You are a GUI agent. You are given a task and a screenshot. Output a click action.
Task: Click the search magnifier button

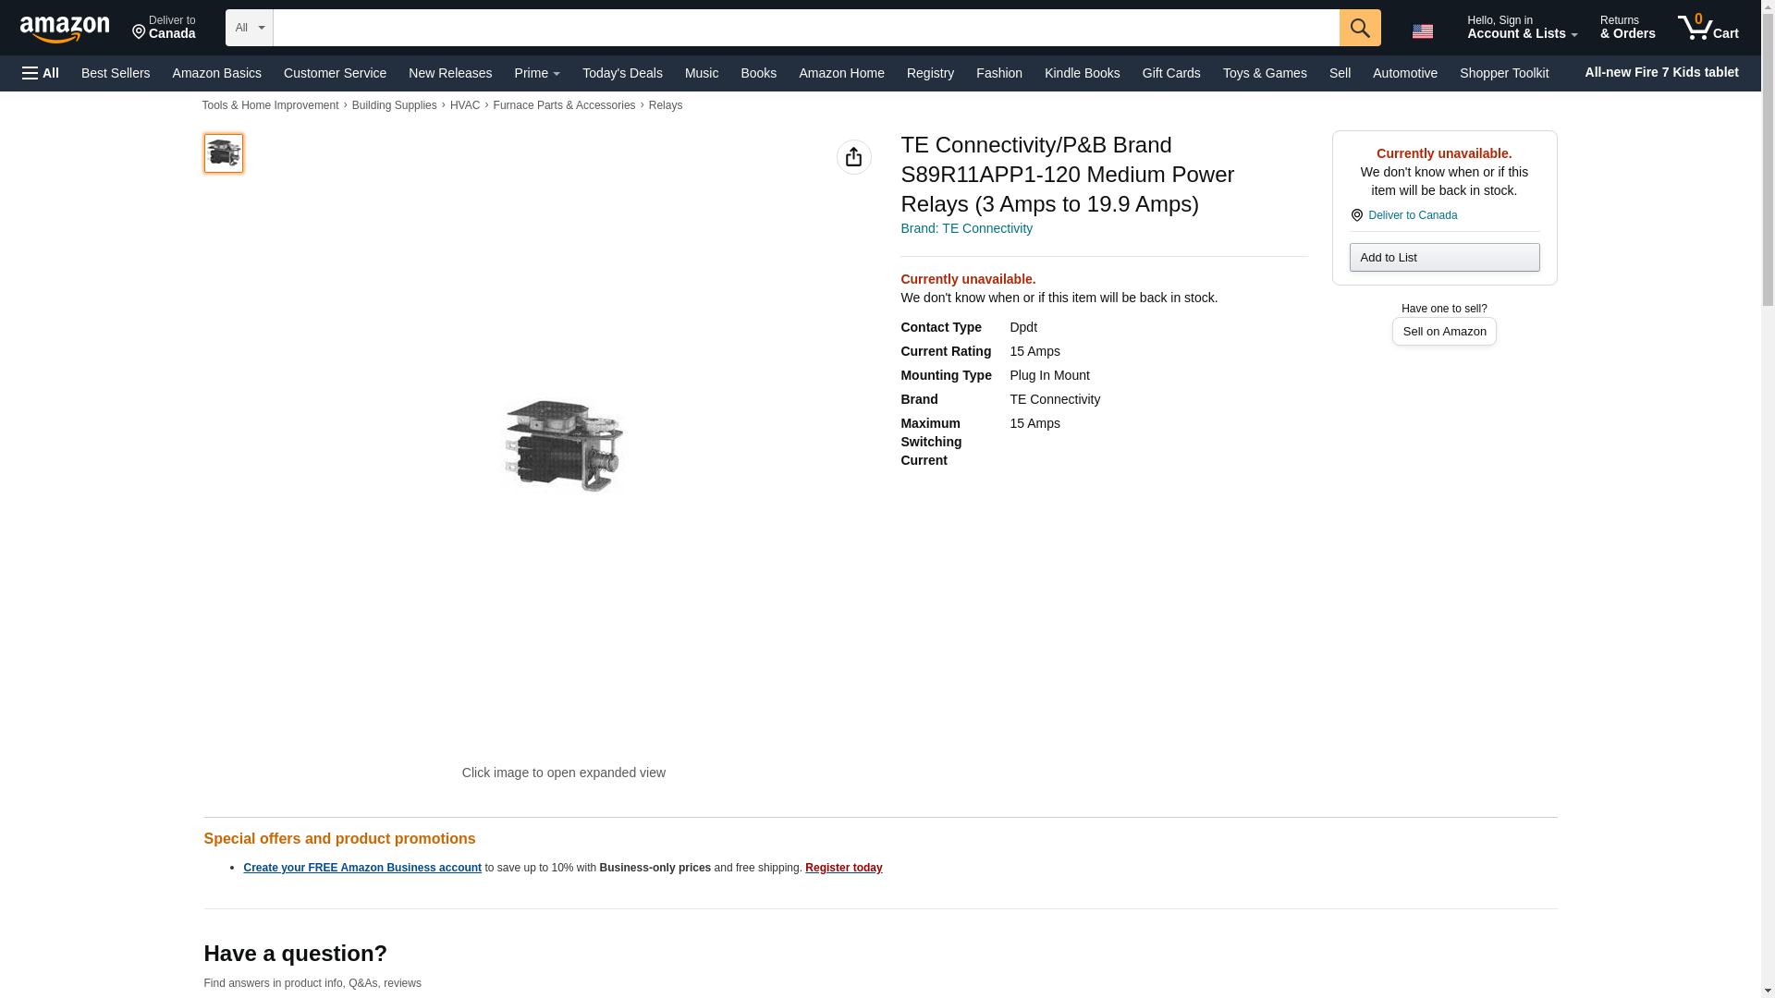[1359, 28]
